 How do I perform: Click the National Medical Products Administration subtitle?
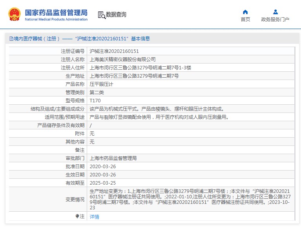click(x=56, y=19)
